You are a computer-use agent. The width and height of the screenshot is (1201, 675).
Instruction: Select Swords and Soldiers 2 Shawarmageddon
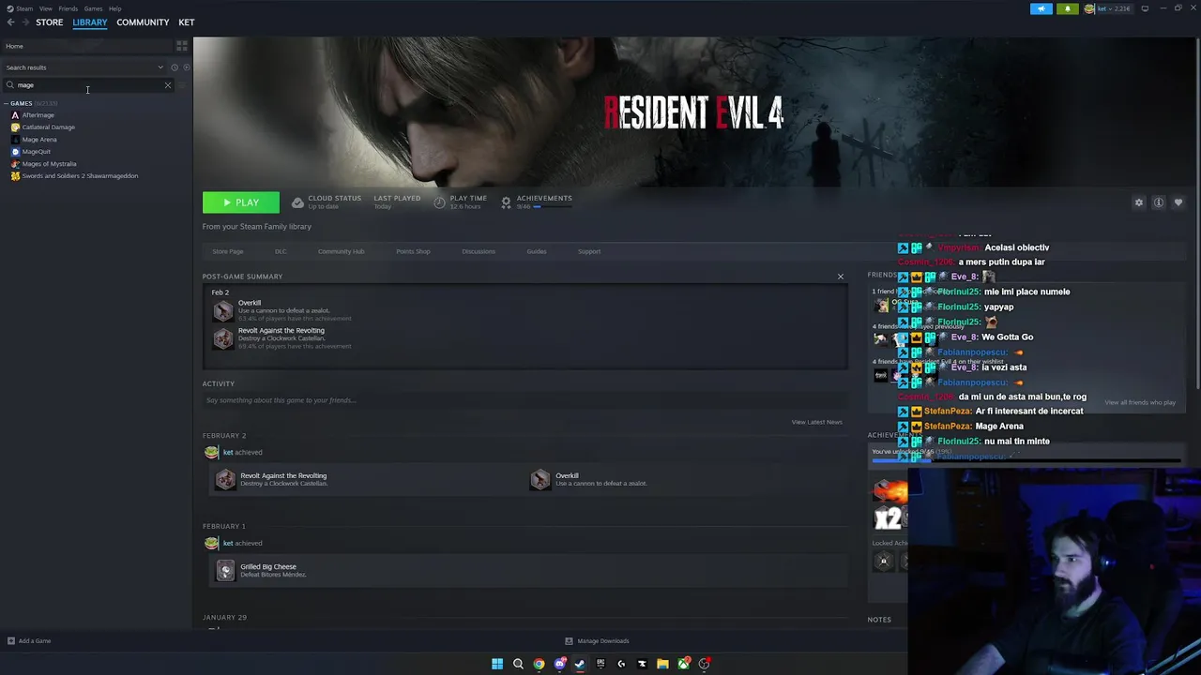(x=79, y=176)
